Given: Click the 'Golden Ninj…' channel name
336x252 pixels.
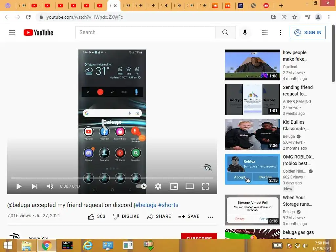Looking at the screenshot, I should tap(294, 171).
